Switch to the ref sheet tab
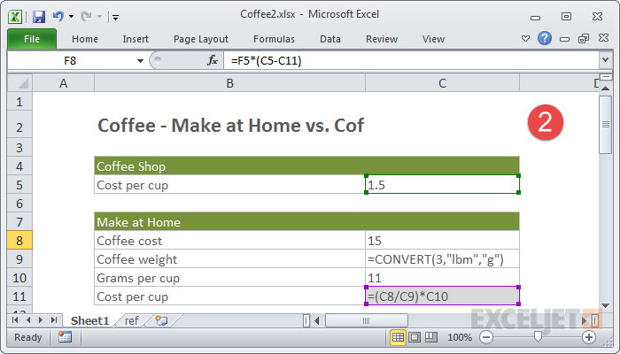 (x=132, y=320)
